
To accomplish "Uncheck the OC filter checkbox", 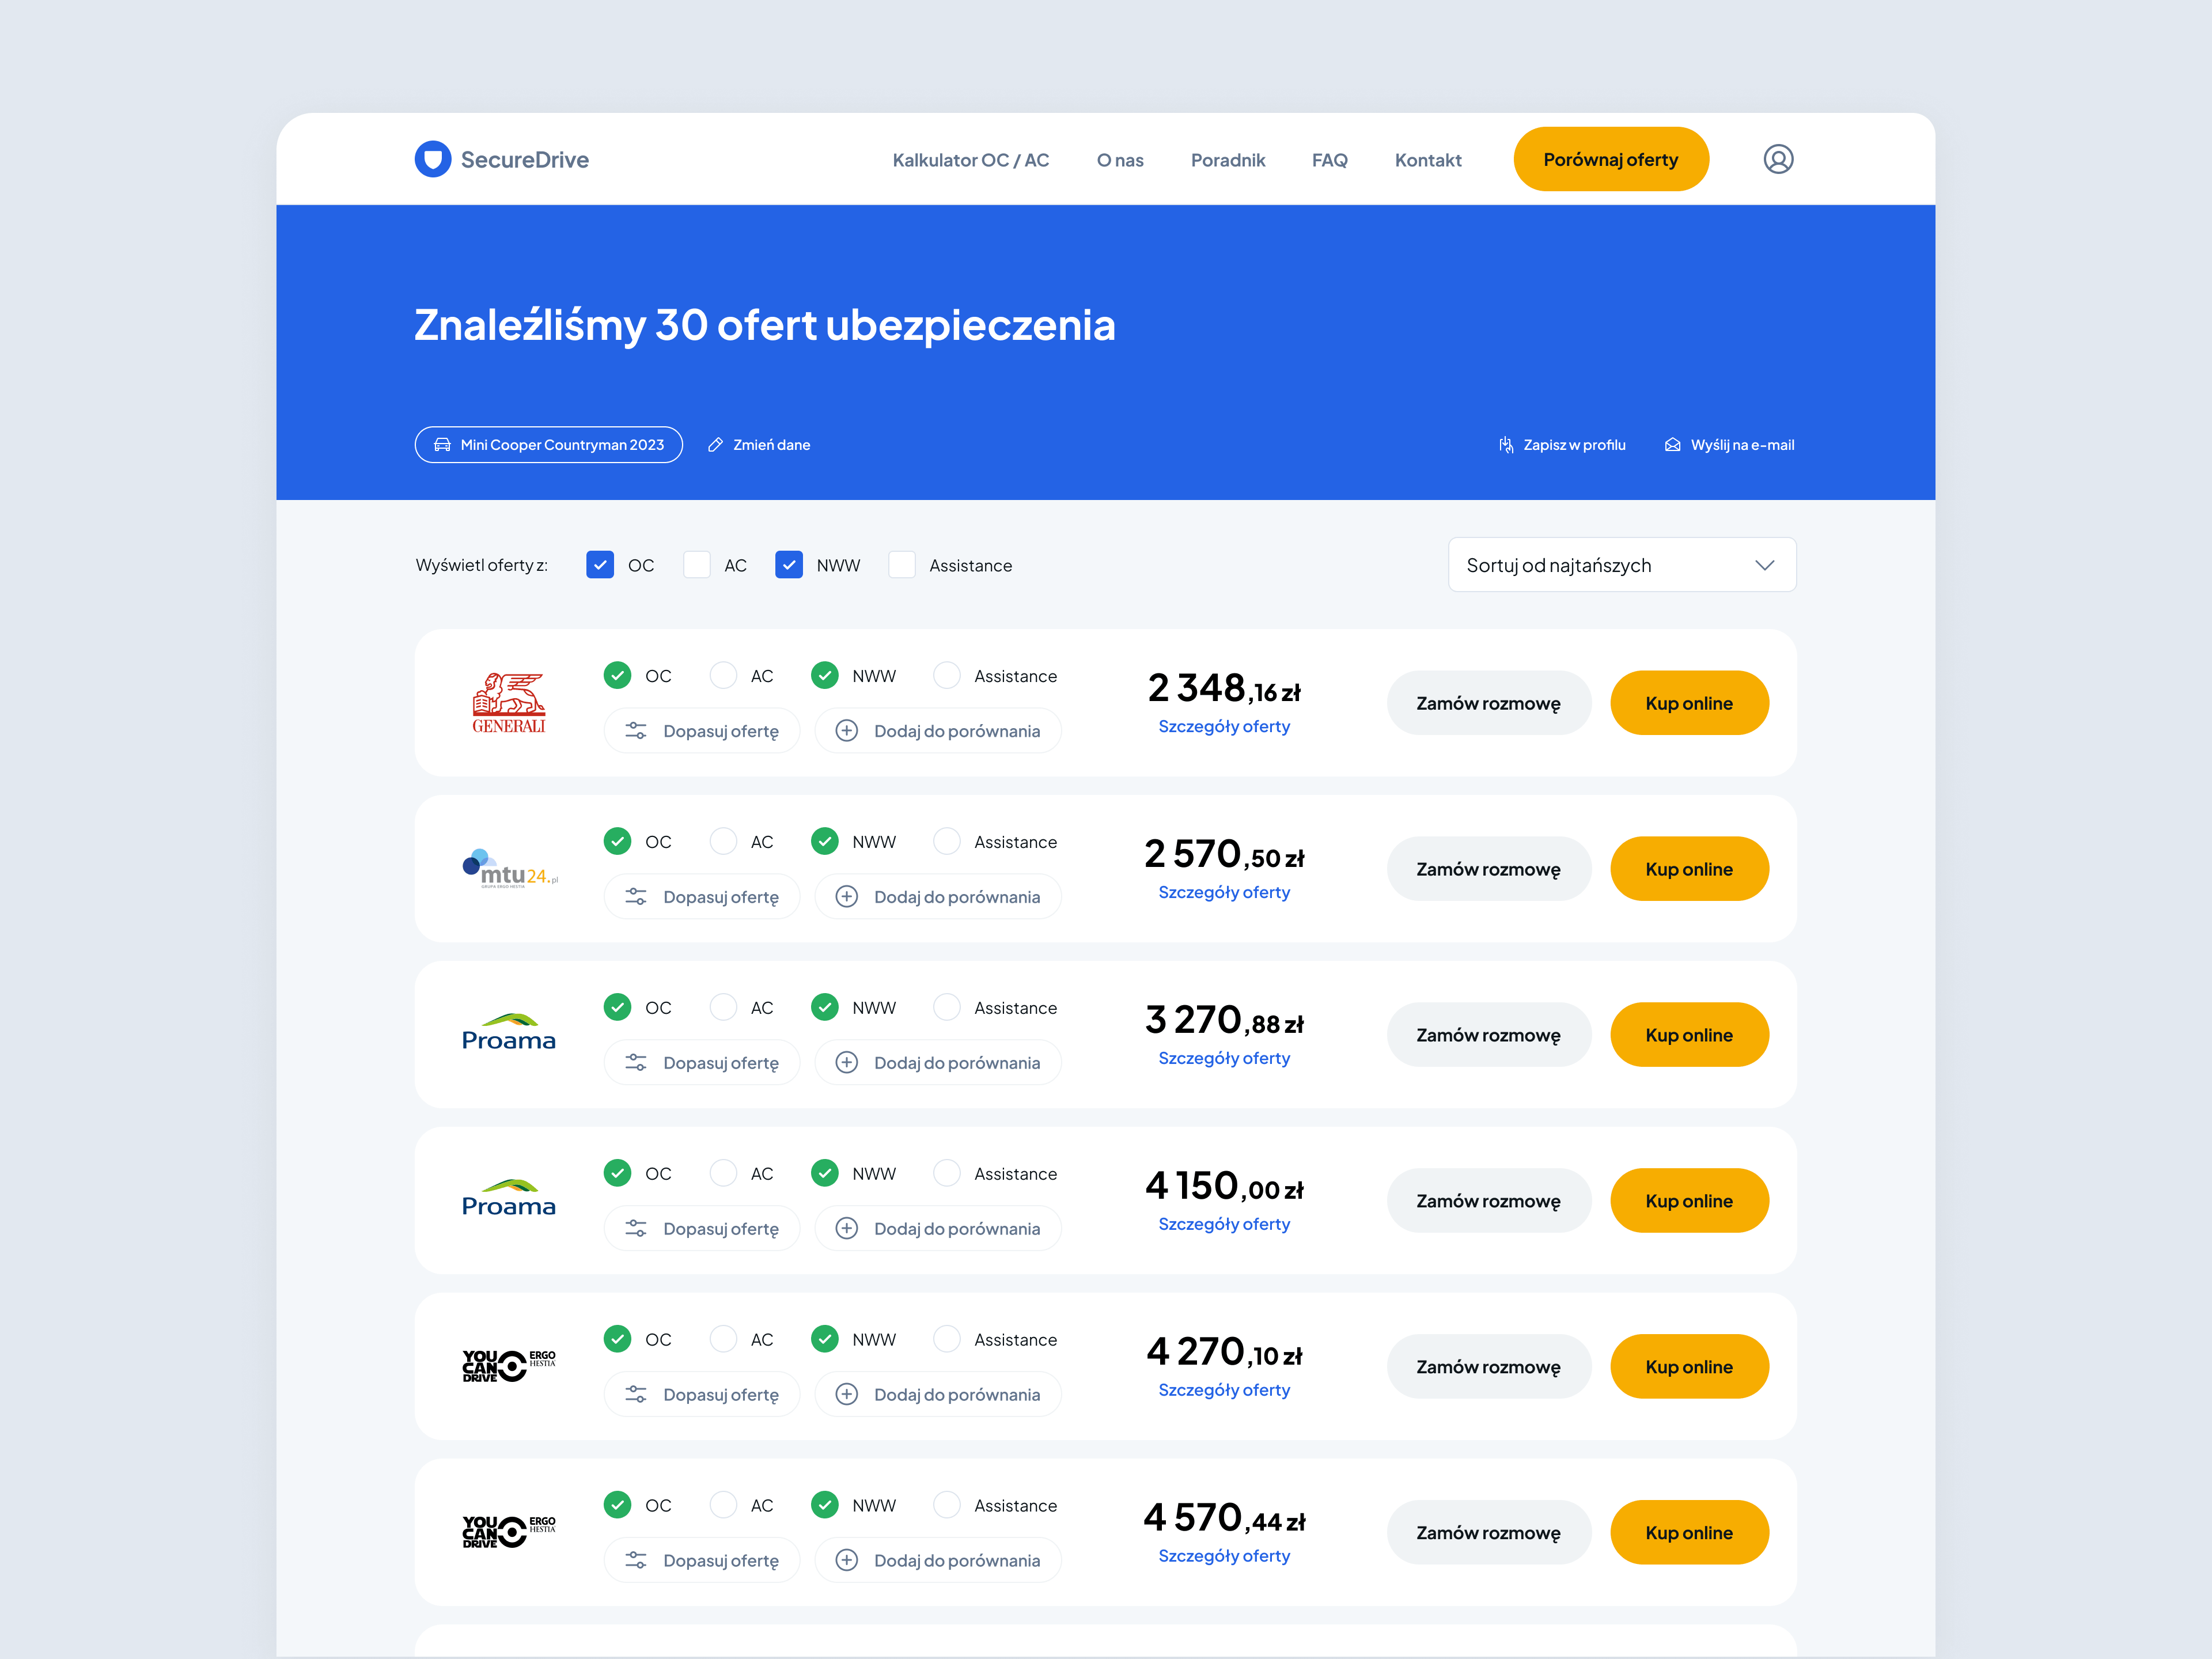I will point(600,565).
